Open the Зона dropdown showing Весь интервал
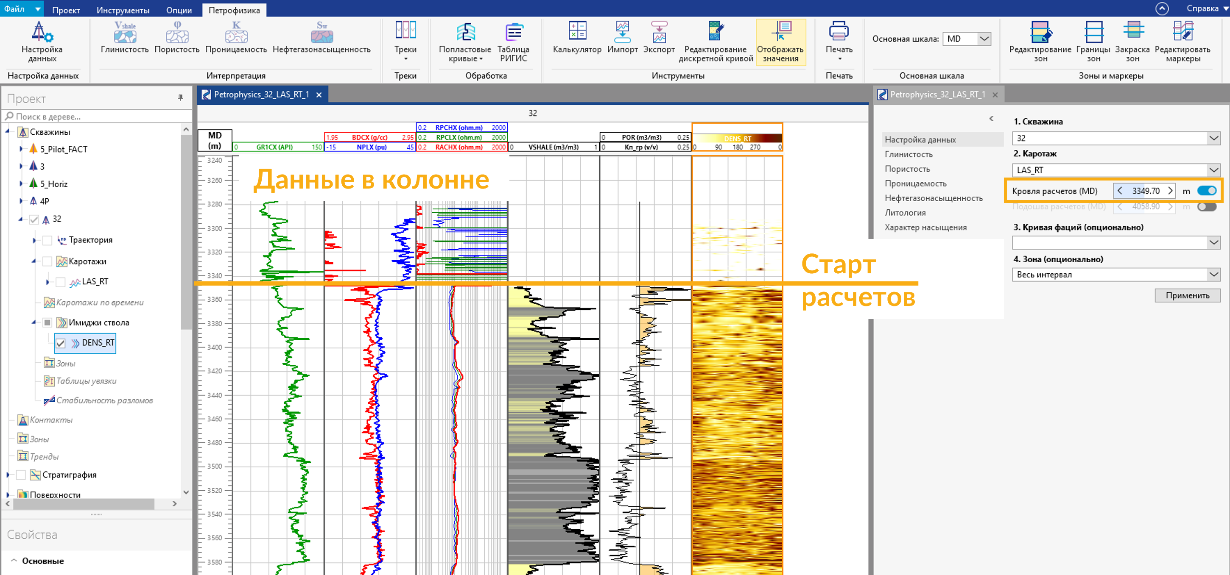Screen dimensions: 1230x575 [x=1116, y=275]
